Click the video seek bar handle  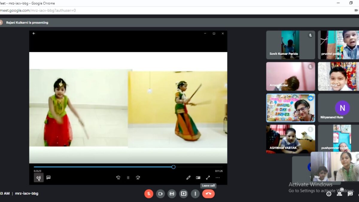pyautogui.click(x=174, y=167)
